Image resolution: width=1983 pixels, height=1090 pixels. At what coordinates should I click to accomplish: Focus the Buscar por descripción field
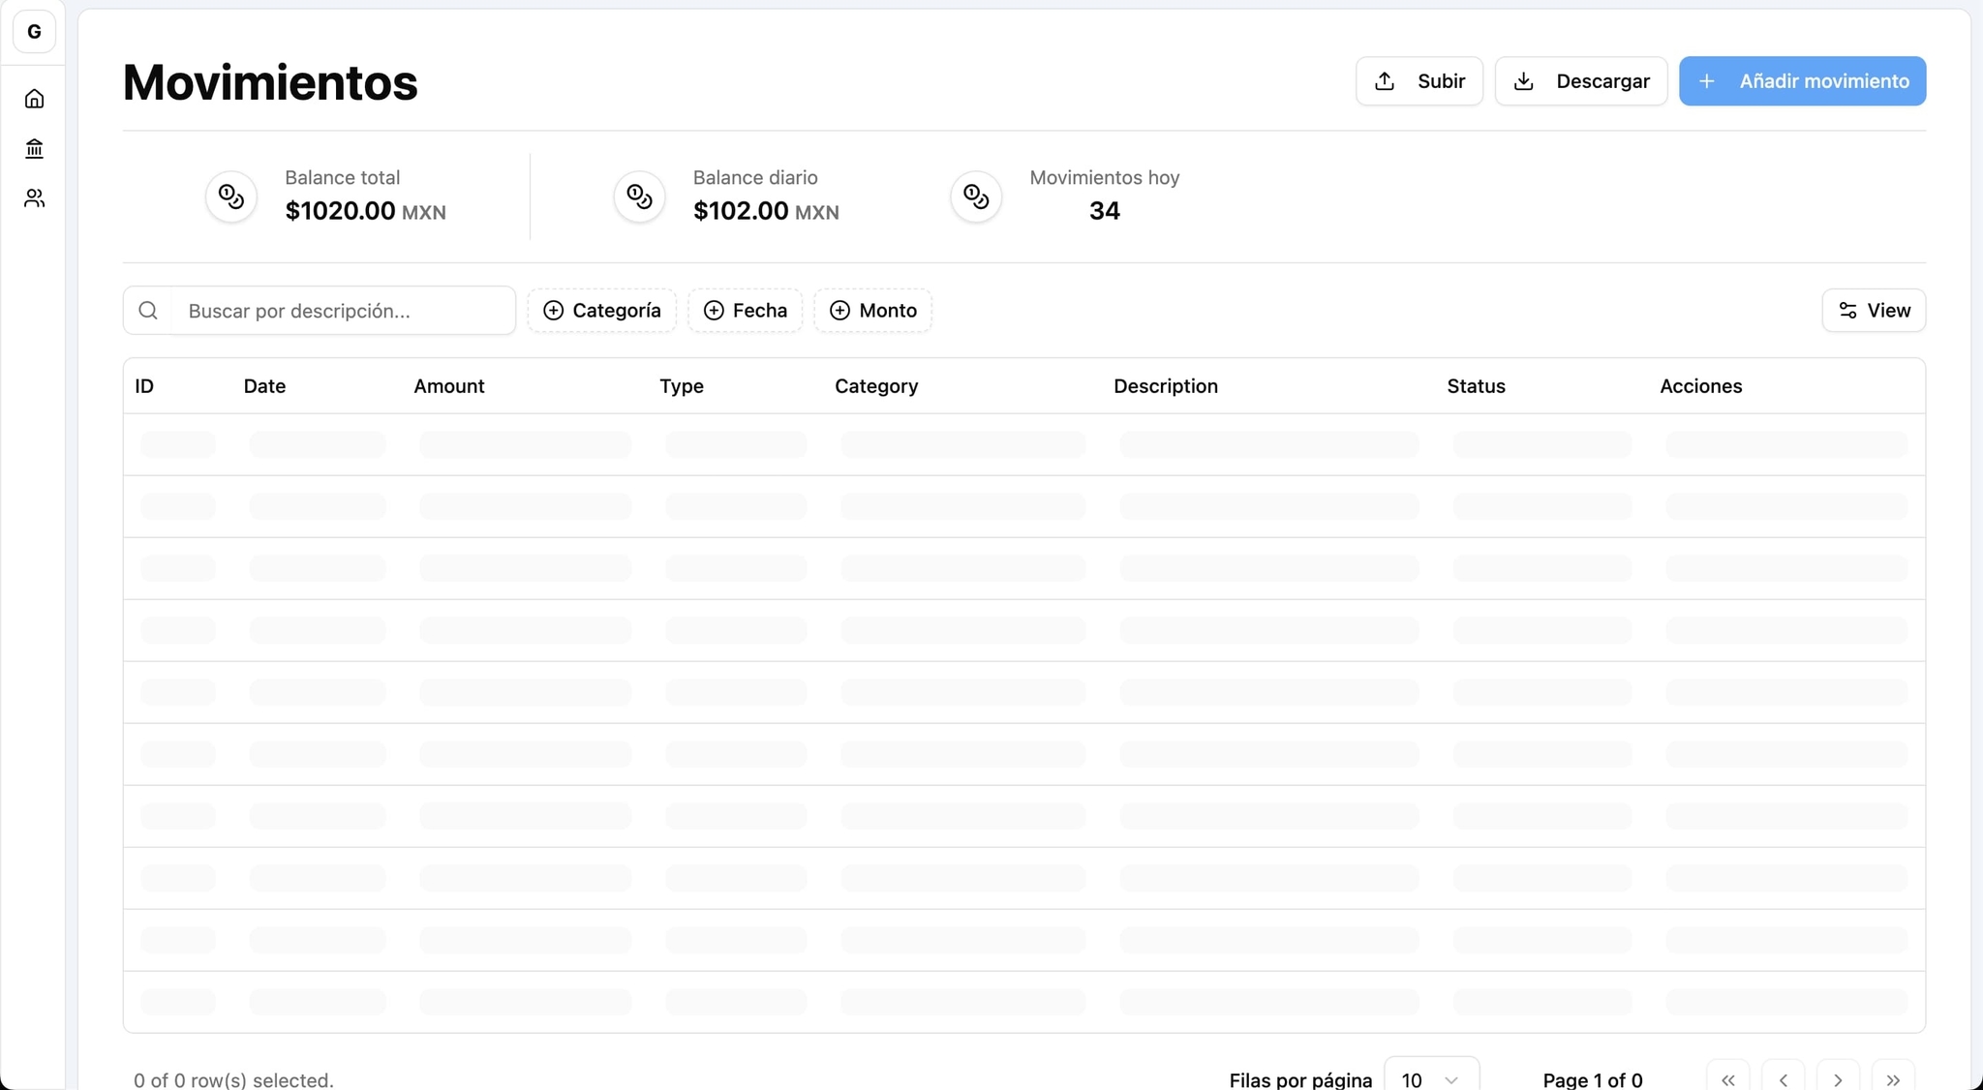tap(343, 311)
